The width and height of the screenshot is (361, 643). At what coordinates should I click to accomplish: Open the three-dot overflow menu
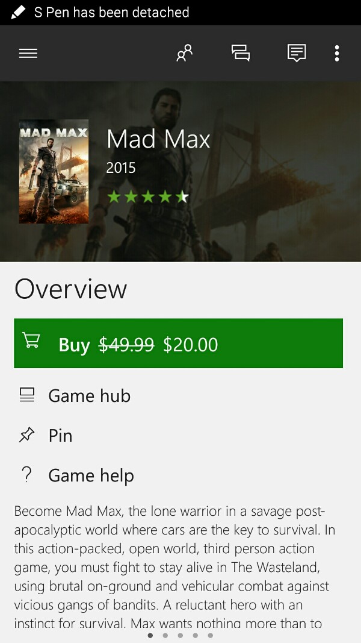click(337, 54)
